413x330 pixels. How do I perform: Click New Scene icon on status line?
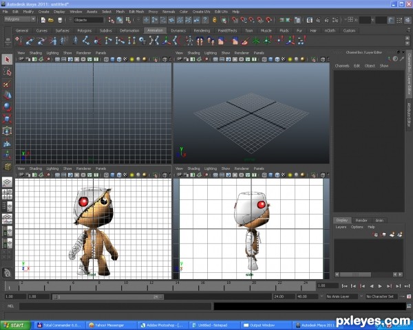point(43,20)
